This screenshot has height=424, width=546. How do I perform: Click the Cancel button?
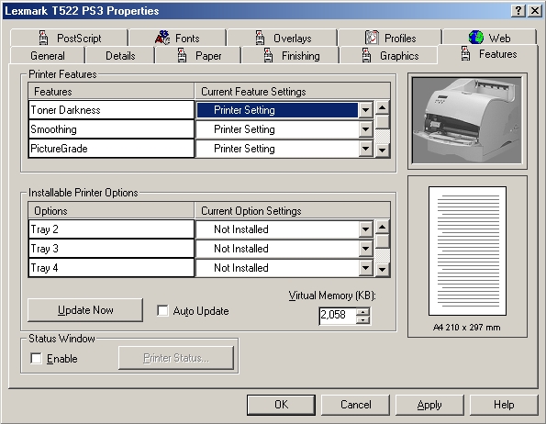coord(355,405)
